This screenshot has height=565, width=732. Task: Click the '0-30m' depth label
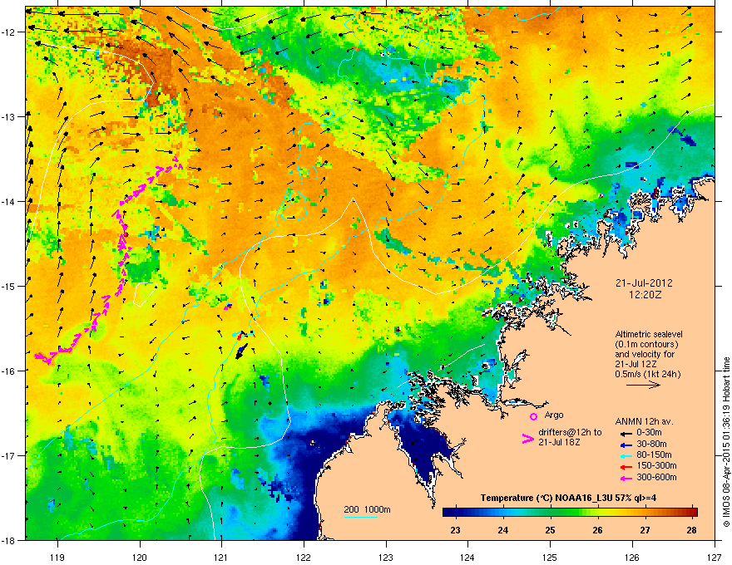(649, 433)
